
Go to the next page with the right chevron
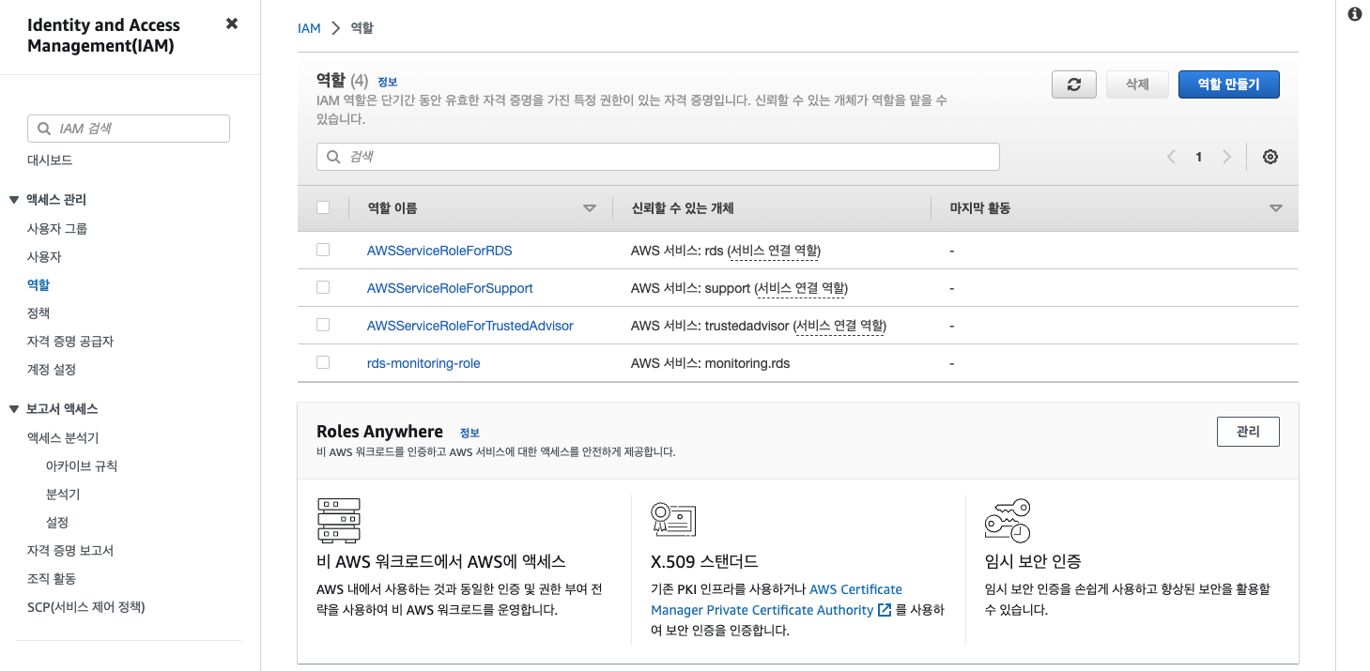(1226, 157)
